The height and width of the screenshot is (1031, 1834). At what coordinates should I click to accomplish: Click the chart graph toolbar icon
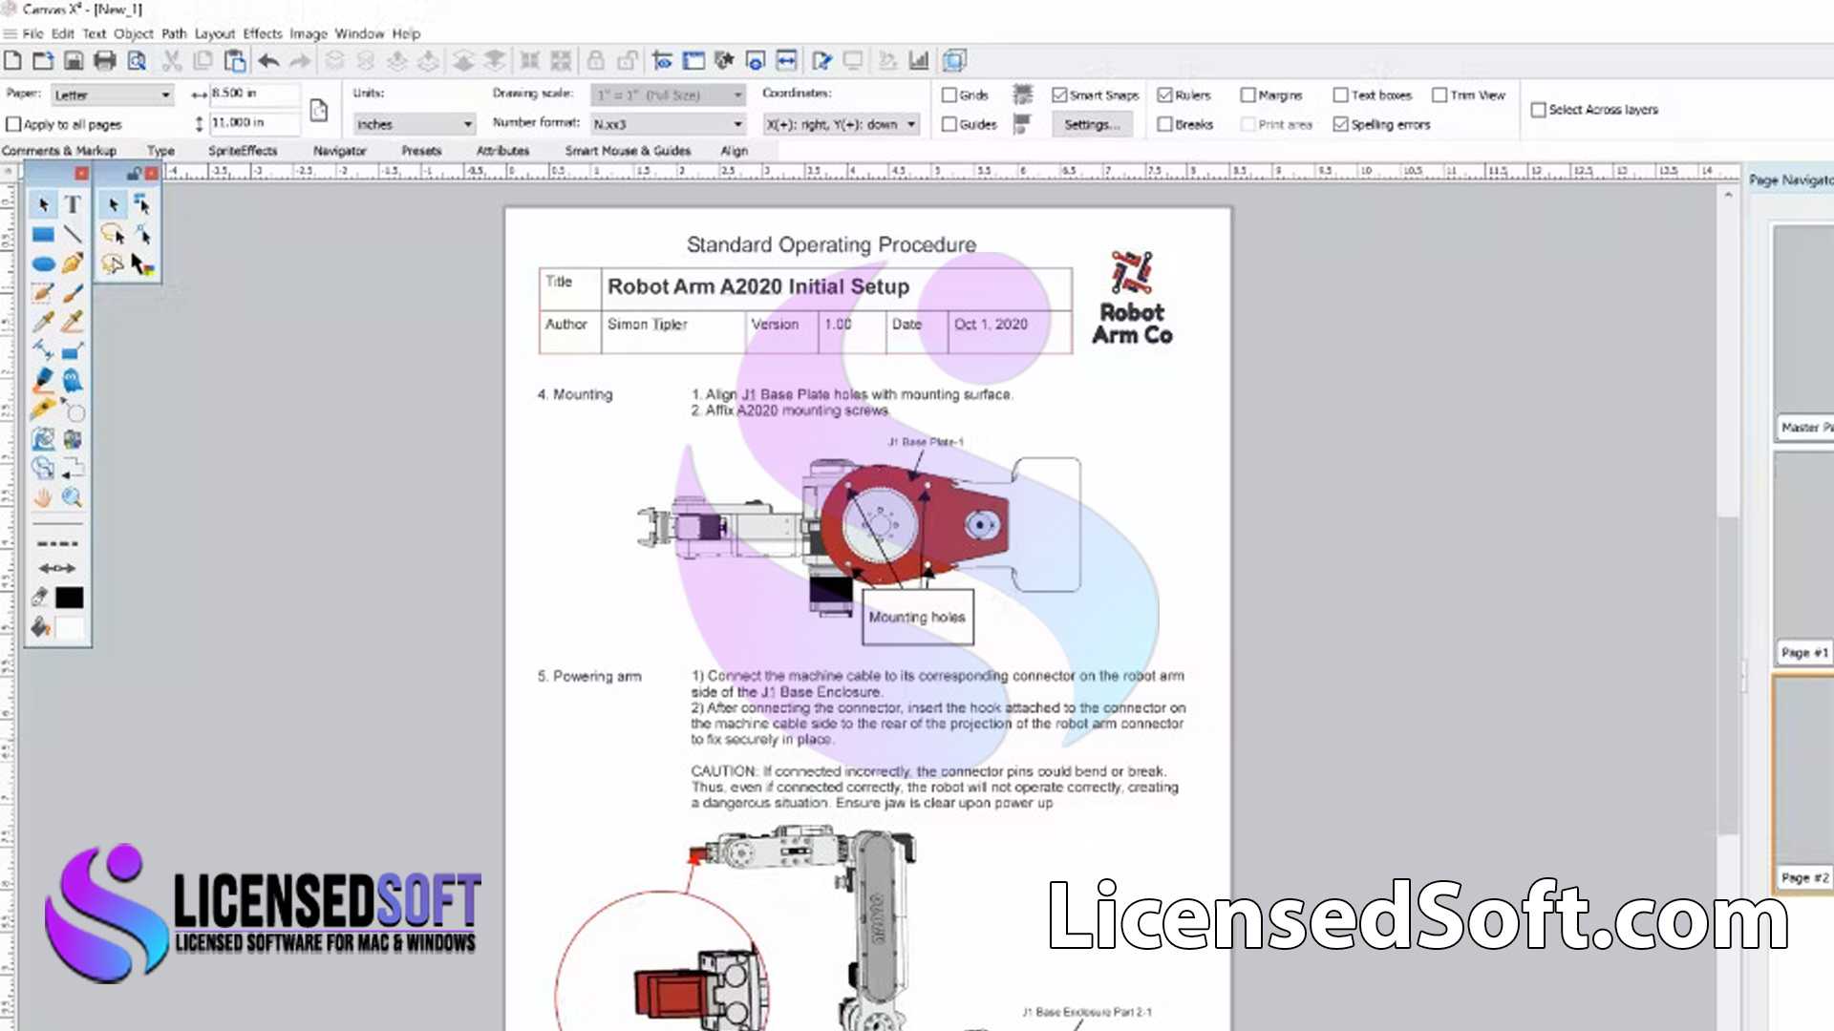[x=919, y=61]
